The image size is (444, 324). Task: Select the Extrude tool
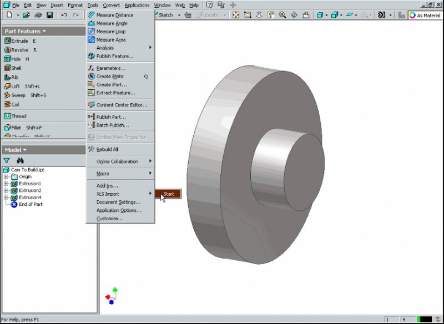click(19, 40)
